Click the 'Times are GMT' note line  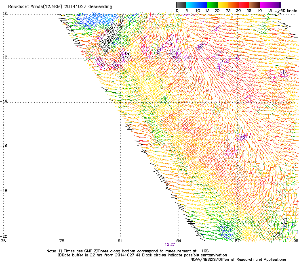pos(128,251)
